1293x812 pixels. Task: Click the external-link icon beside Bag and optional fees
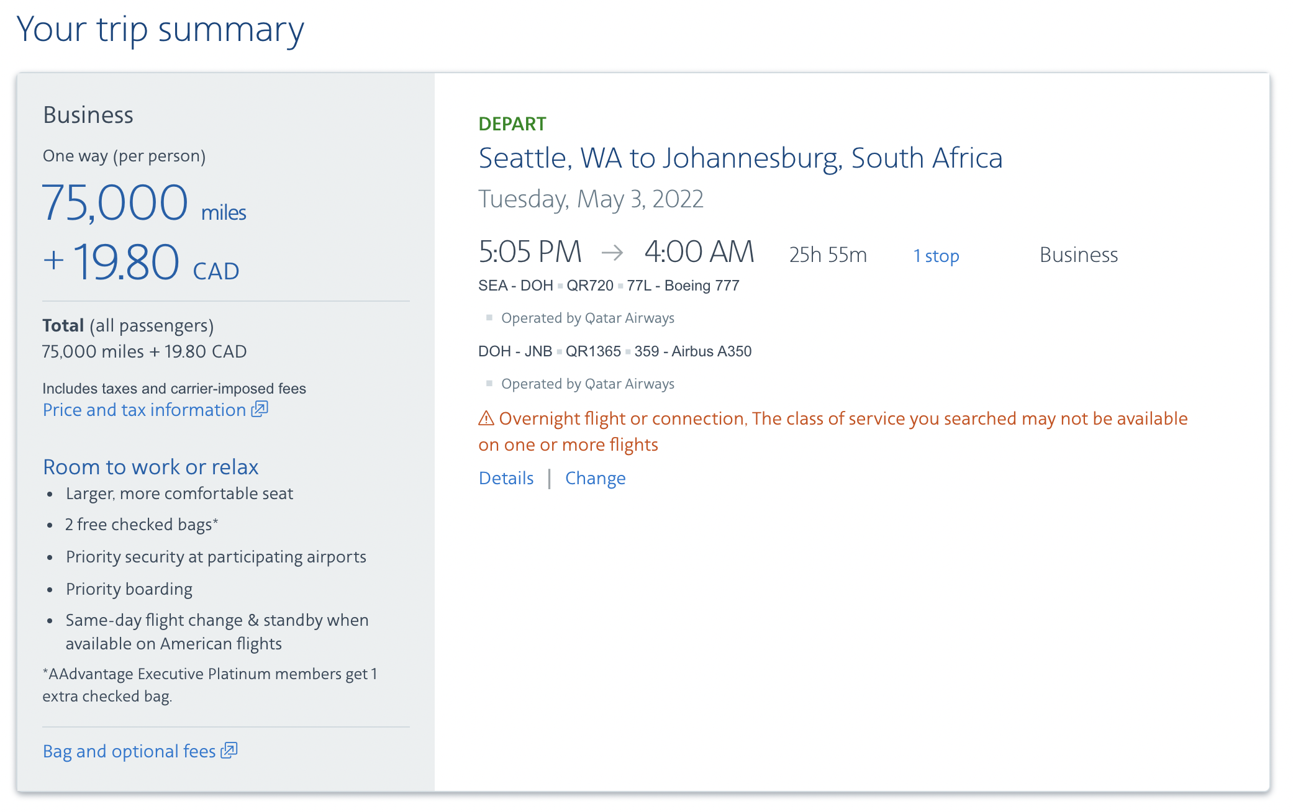(x=229, y=751)
